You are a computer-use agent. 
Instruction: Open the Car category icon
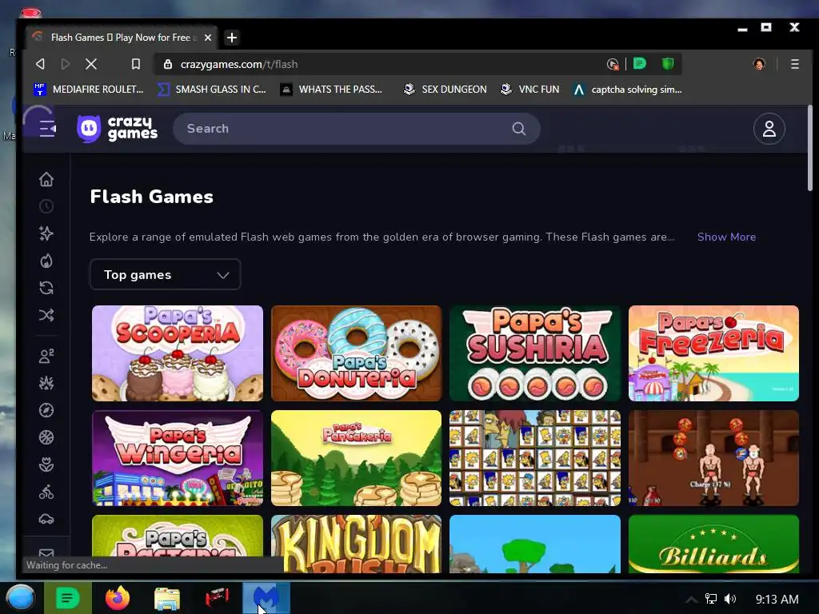pyautogui.click(x=46, y=519)
